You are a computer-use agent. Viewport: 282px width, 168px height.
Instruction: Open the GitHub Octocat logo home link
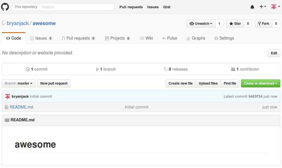(x=5, y=7)
